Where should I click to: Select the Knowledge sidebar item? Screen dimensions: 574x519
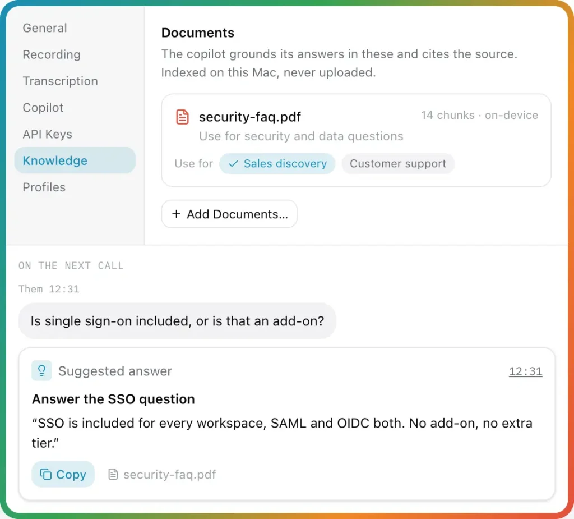(x=75, y=160)
